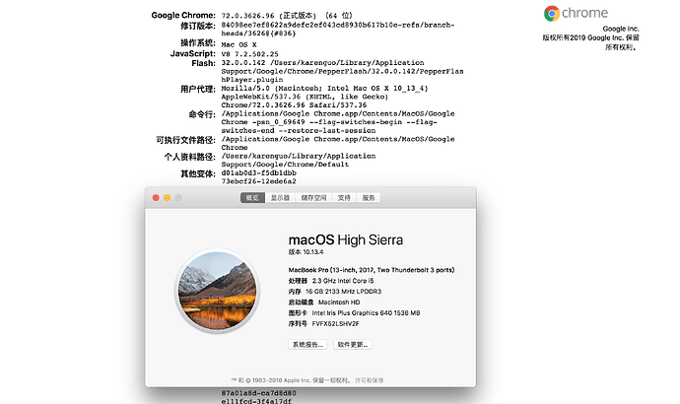Select the 概览 tab

point(252,198)
